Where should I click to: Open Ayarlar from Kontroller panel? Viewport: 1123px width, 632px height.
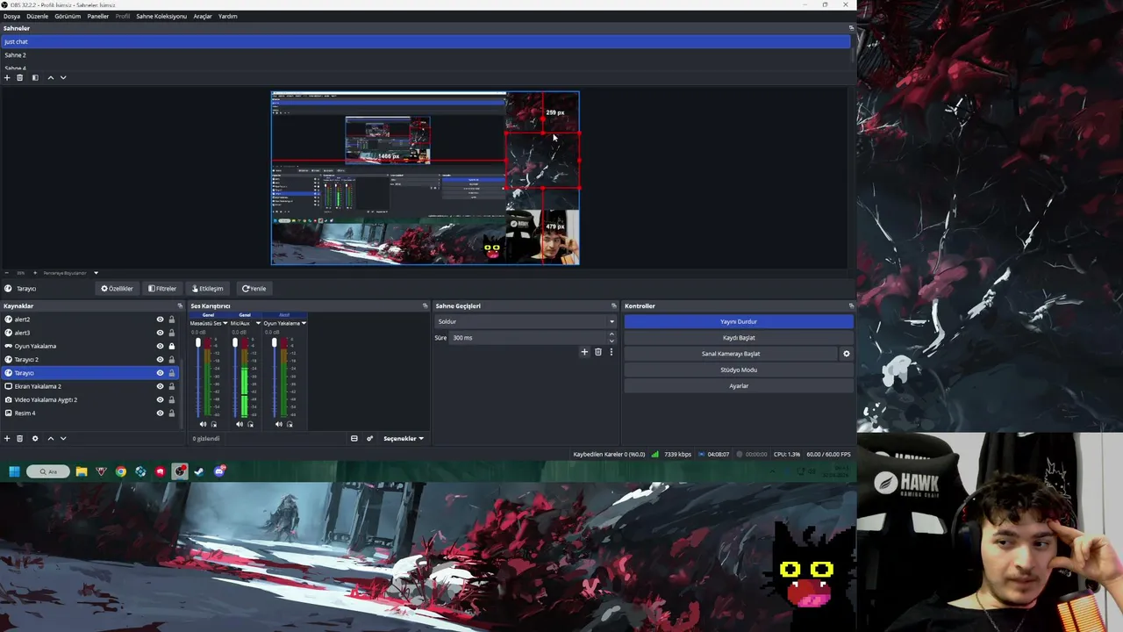[x=739, y=386]
